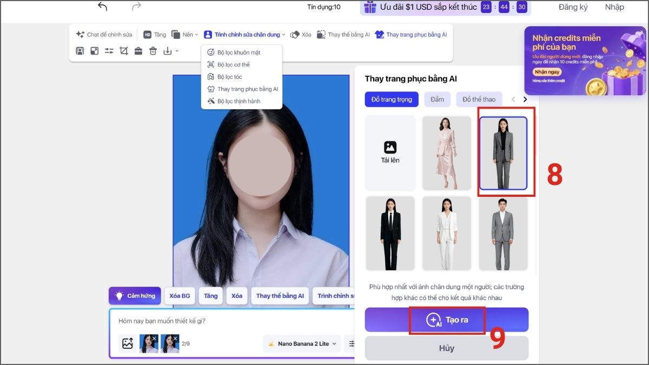Click Thay thế bằng AI quick action chip
The image size is (649, 365).
(x=280, y=296)
